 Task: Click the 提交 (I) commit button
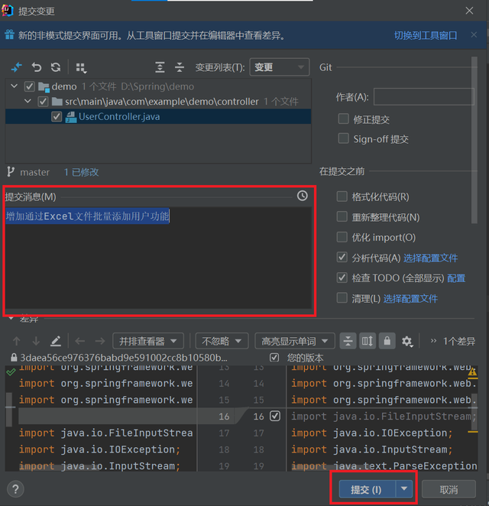367,489
